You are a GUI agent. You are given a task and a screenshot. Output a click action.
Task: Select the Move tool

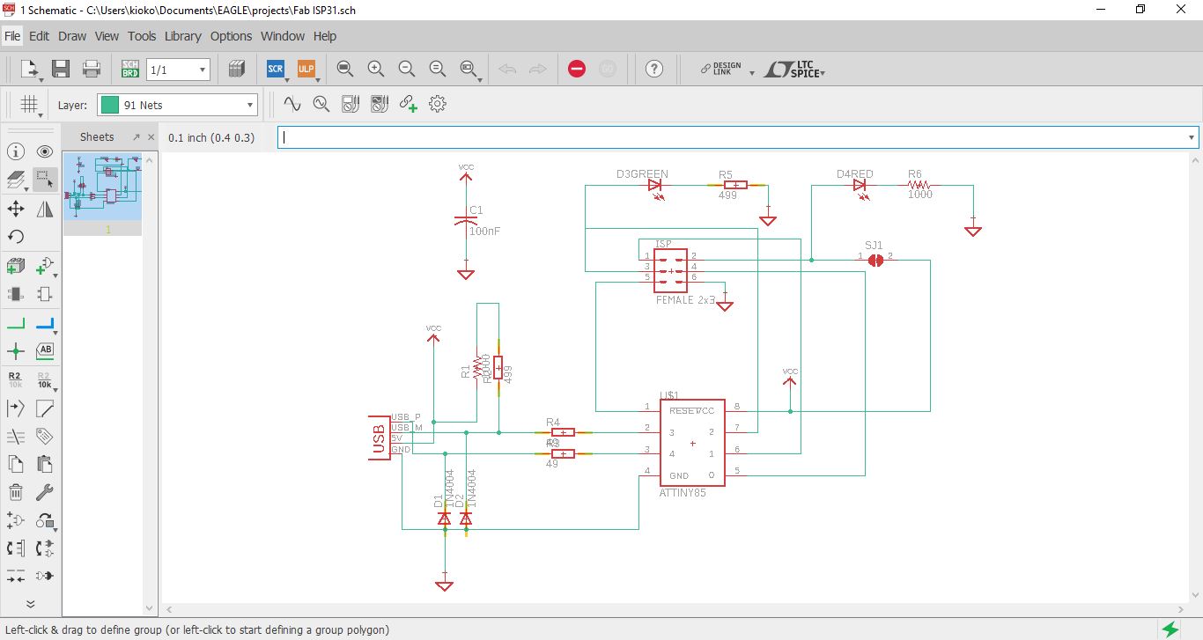coord(16,209)
